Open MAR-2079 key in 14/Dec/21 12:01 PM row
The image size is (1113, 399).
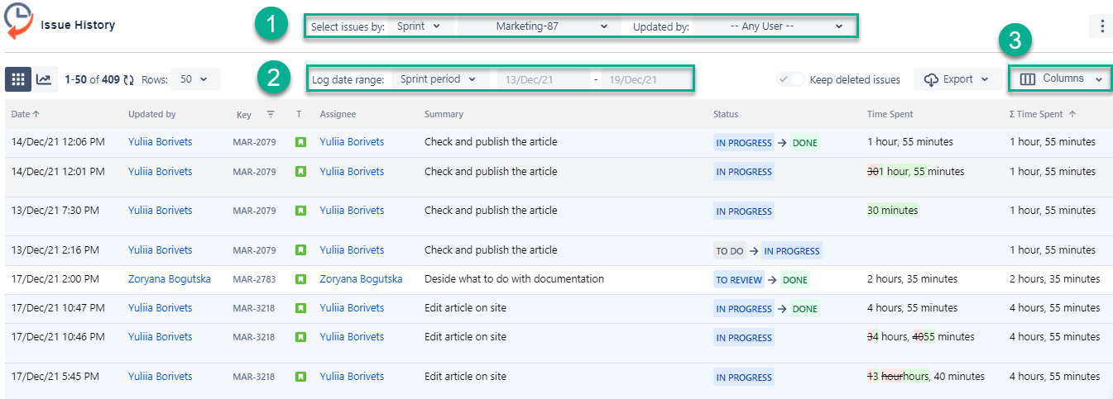click(255, 172)
